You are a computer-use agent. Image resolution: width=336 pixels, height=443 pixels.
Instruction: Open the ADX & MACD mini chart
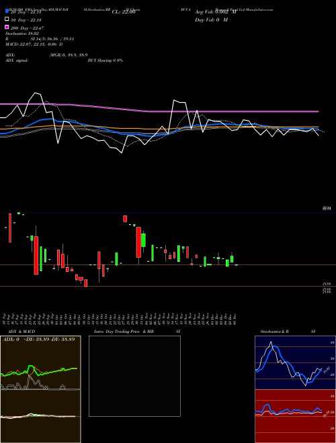click(40, 389)
